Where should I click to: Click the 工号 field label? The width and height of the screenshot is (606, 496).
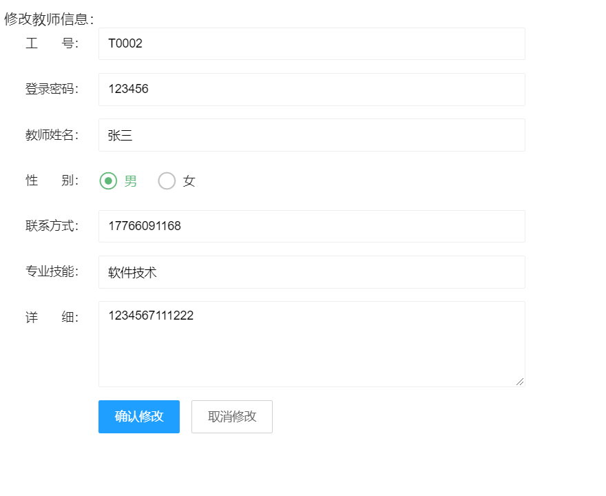[52, 44]
